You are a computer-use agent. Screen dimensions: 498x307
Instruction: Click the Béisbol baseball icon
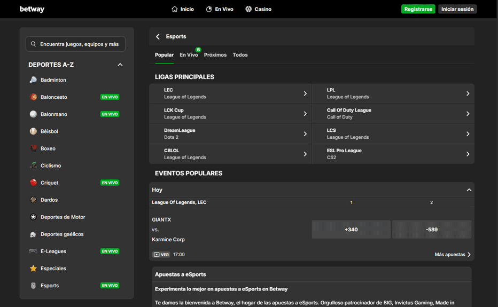point(33,131)
